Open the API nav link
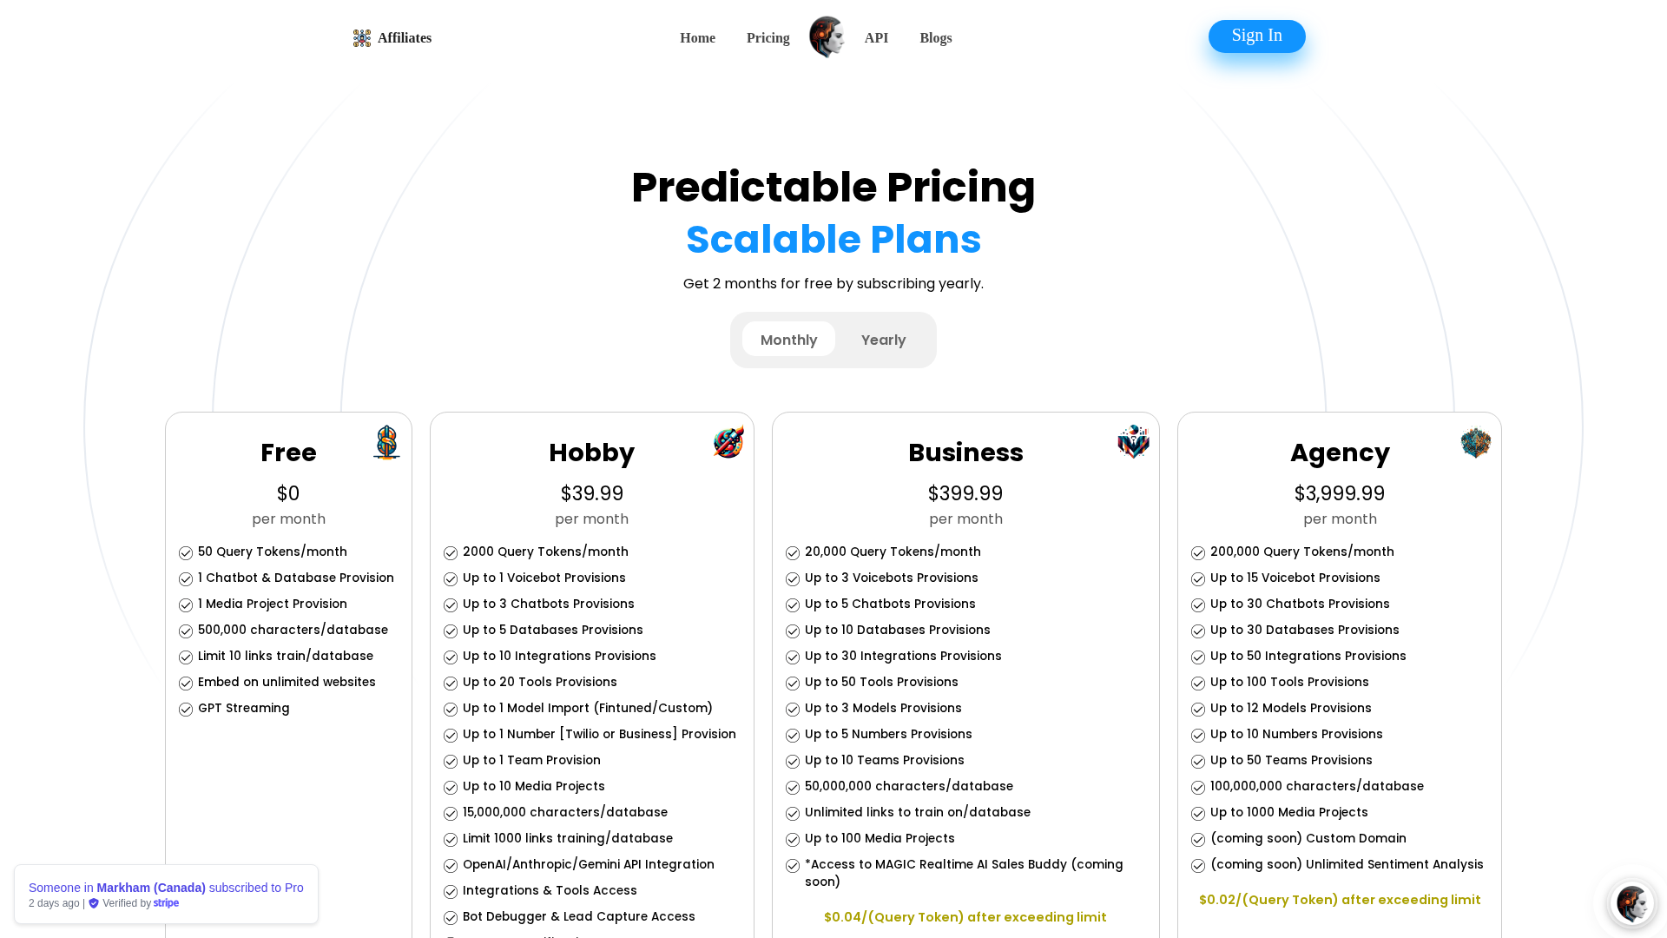Image resolution: width=1667 pixels, height=938 pixels. (876, 38)
